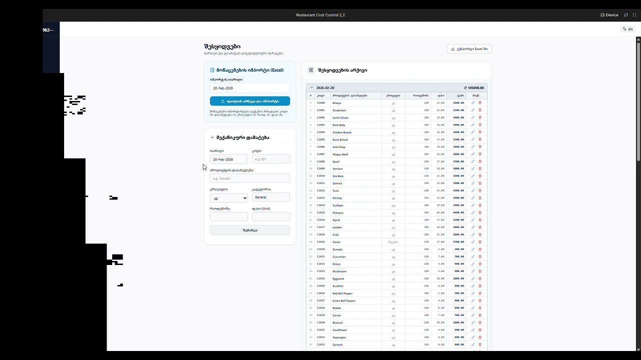Edit the Tenderloin row

[x=473, y=110]
